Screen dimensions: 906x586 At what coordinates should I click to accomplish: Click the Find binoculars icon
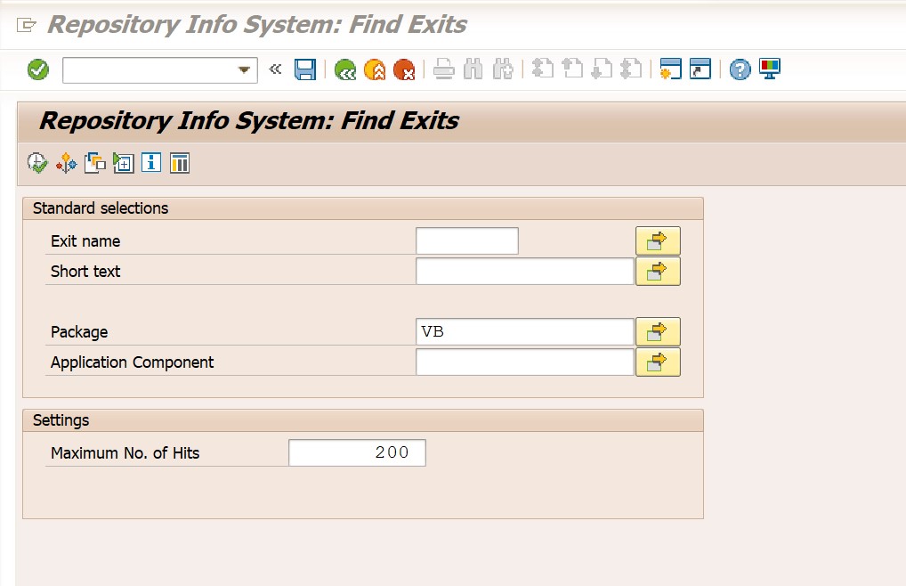tap(473, 70)
